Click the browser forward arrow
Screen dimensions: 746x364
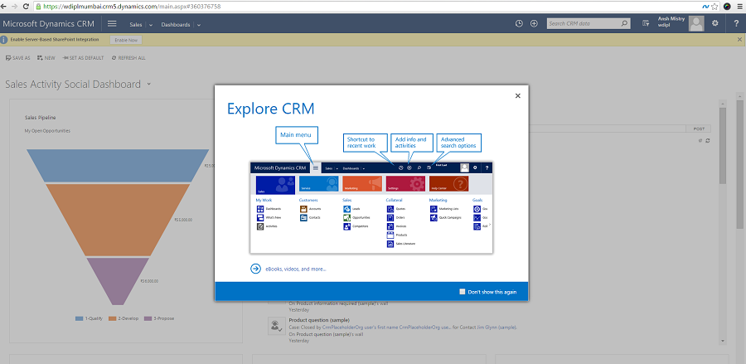(15, 7)
